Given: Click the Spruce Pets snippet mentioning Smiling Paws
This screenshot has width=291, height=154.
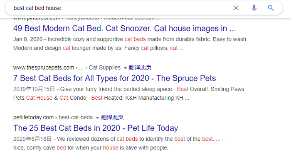Looking at the screenshot, I should tap(129, 94).
